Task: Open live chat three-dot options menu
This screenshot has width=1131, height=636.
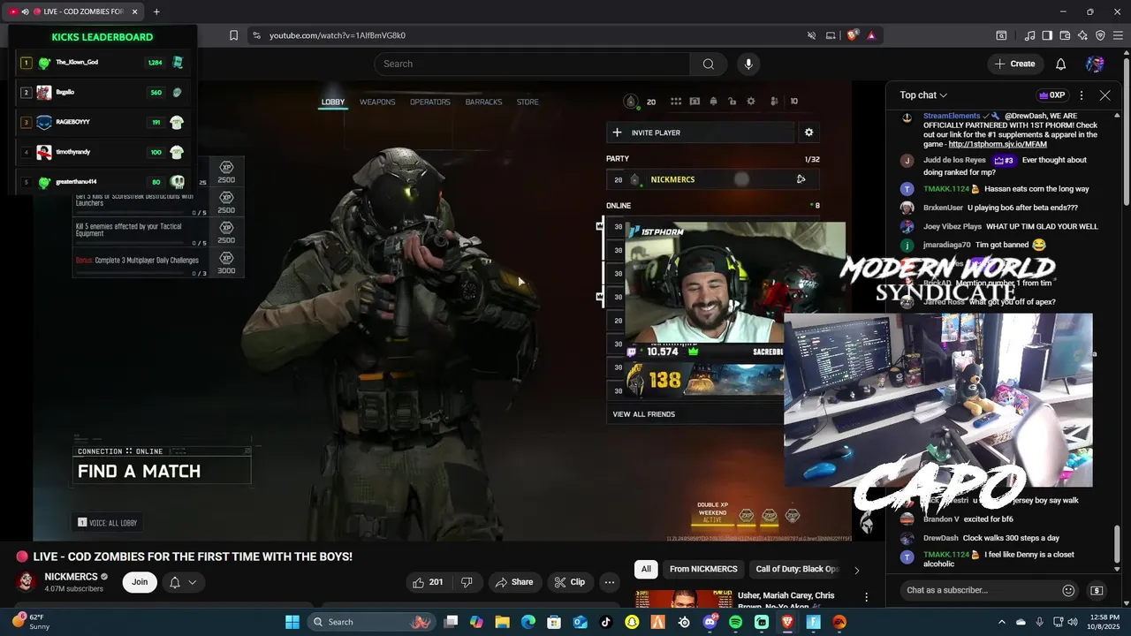Action: [x=1082, y=95]
